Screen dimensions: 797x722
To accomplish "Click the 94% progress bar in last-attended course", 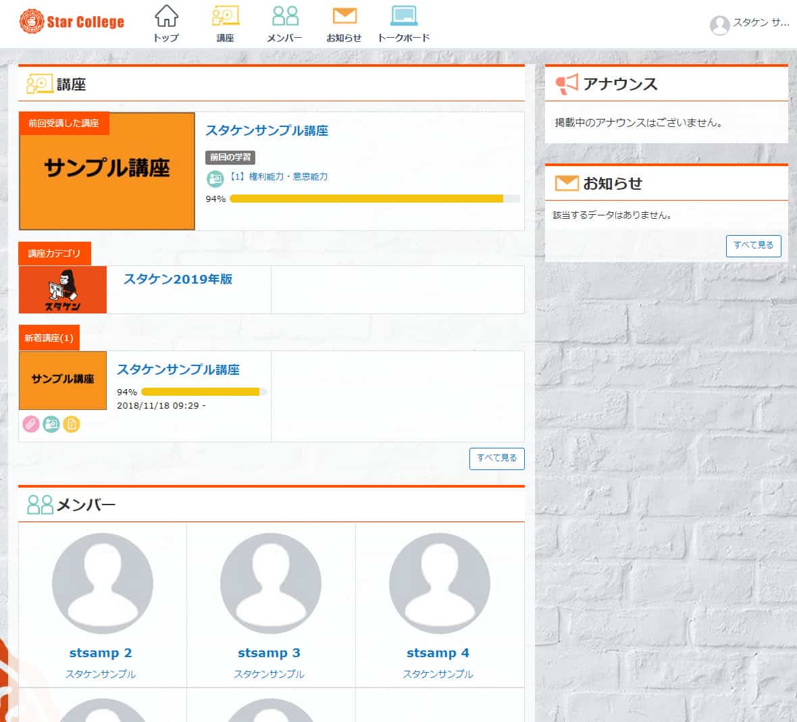I will click(x=375, y=199).
